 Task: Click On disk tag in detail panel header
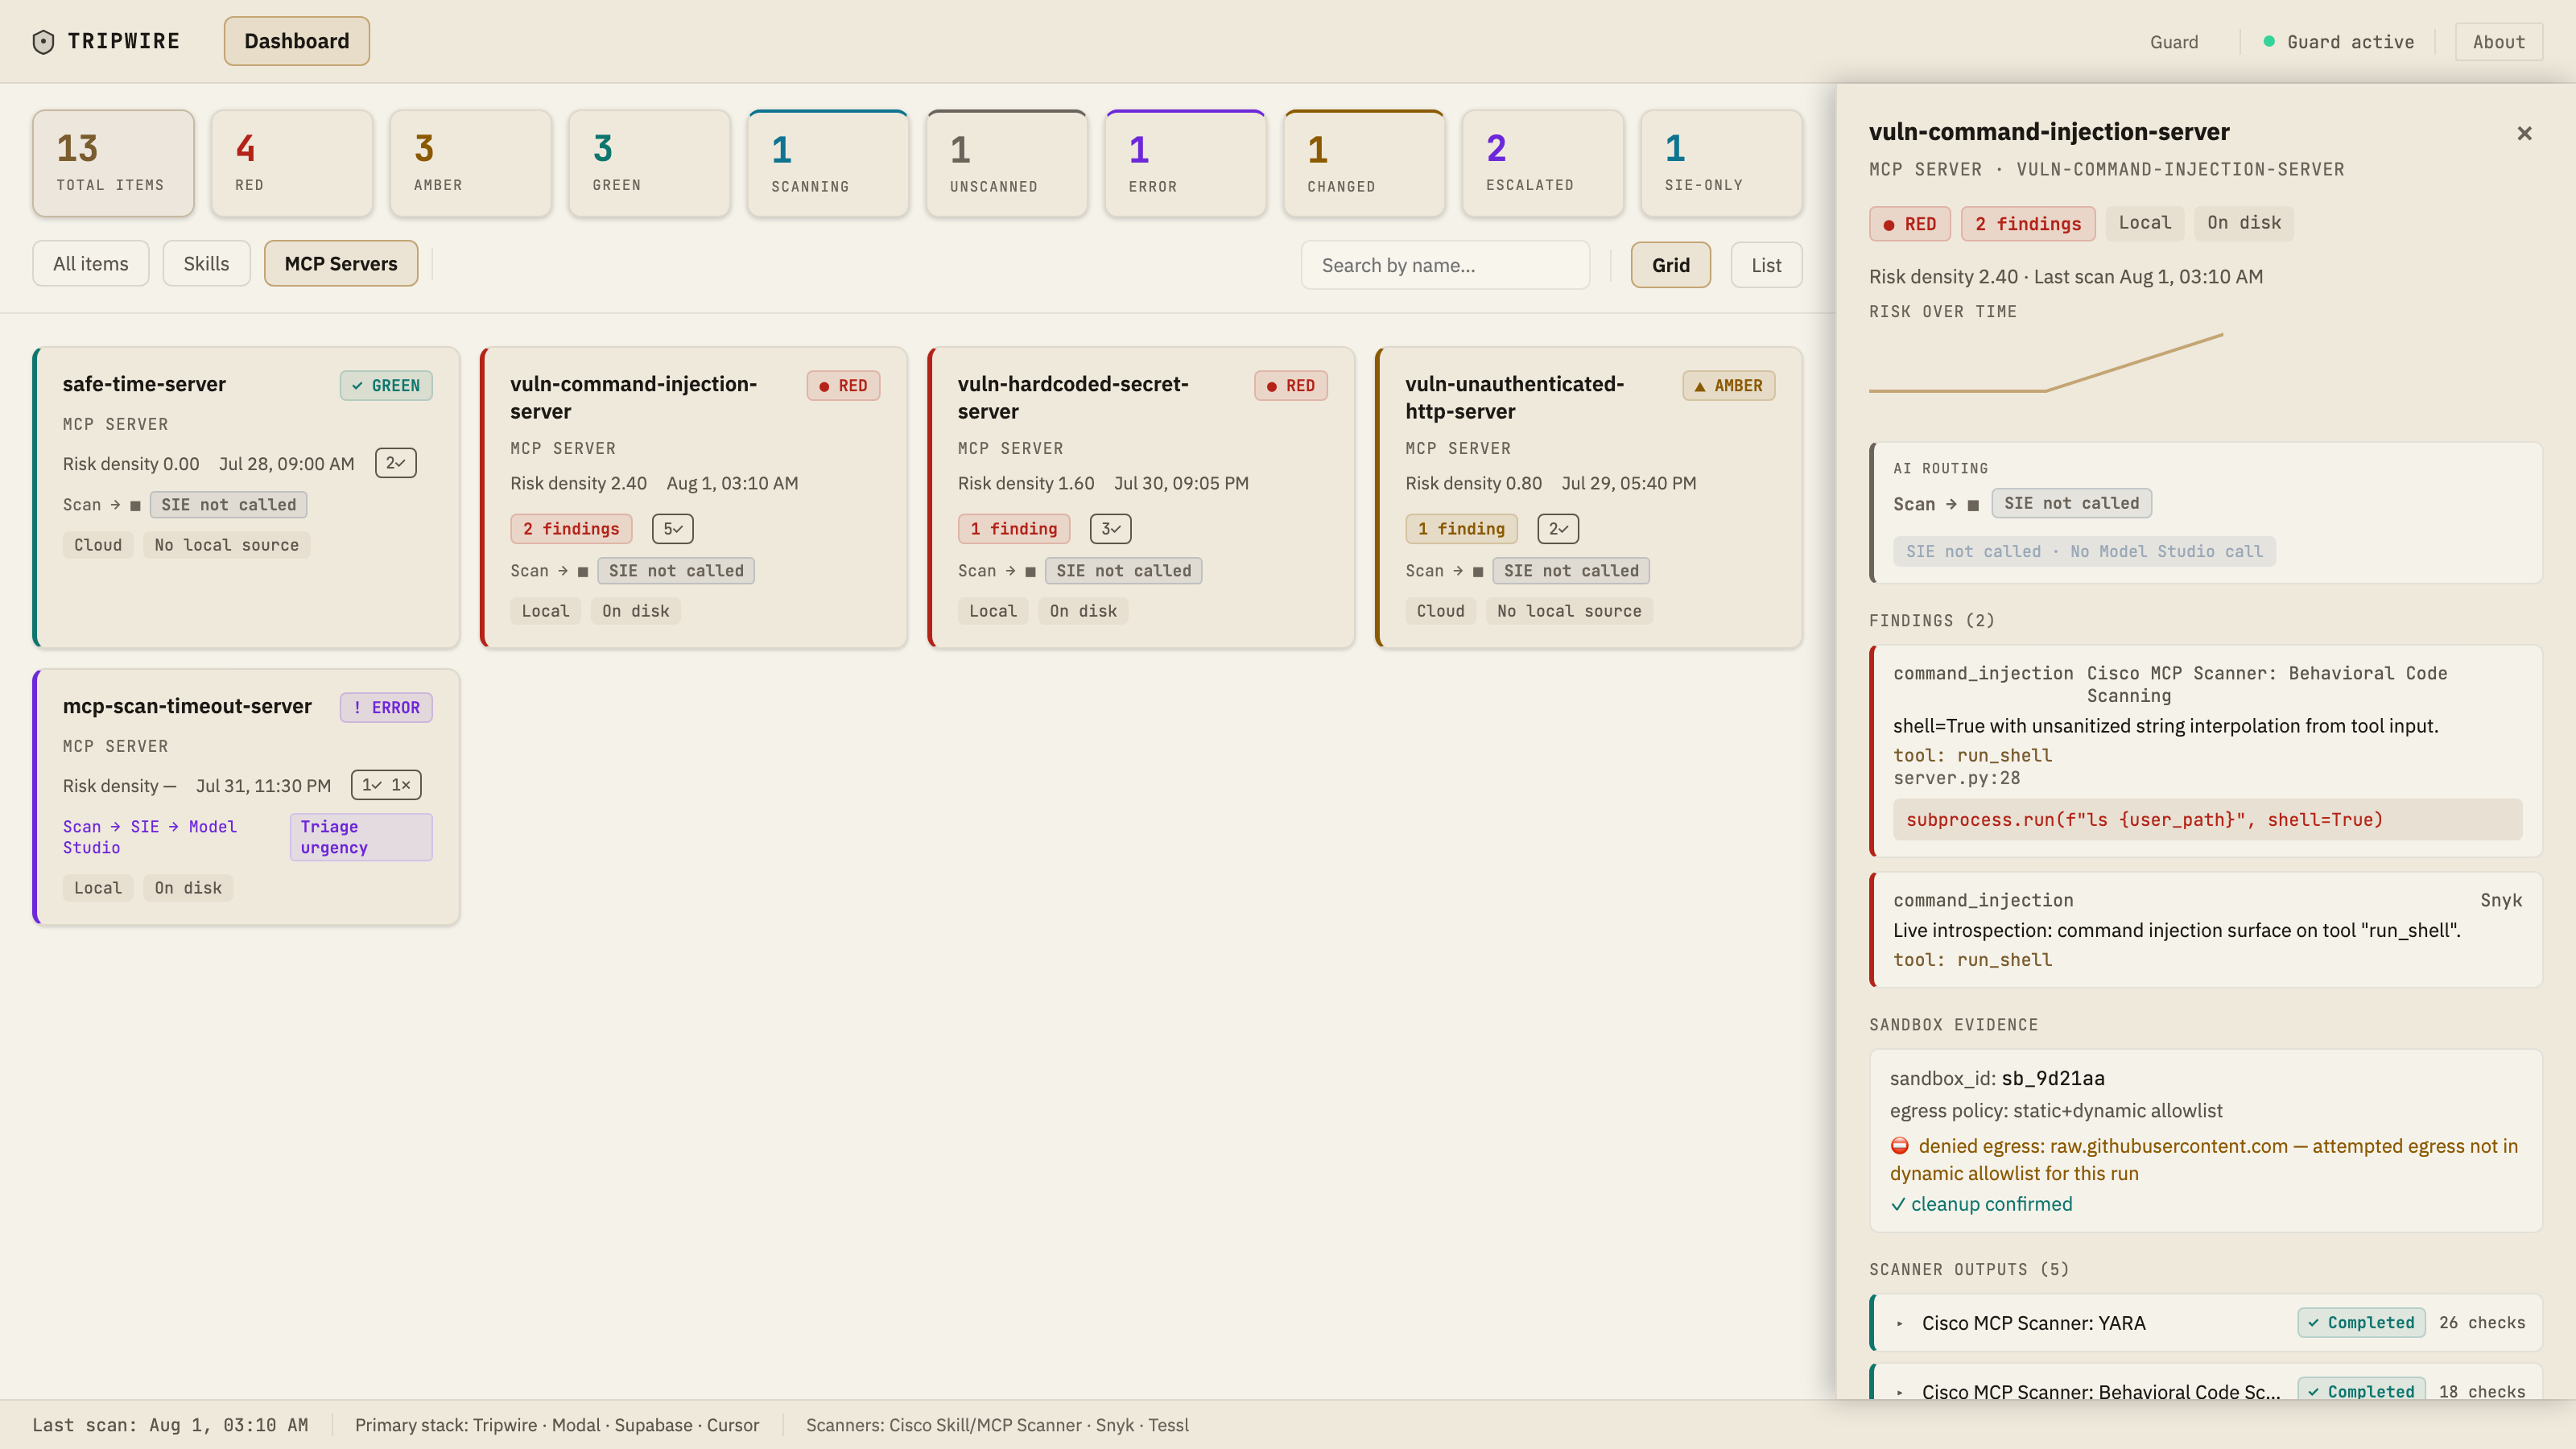2244,223
